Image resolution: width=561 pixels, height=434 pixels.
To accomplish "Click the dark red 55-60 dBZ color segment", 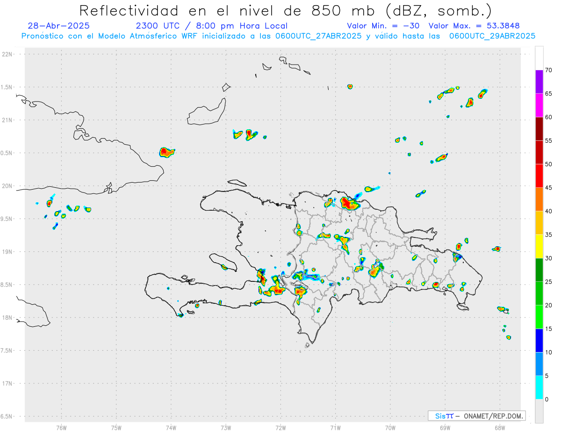I will [x=539, y=129].
